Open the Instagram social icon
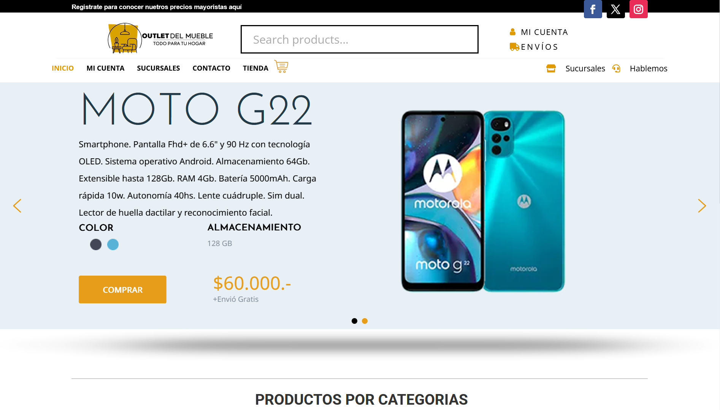Image resolution: width=720 pixels, height=410 pixels. pyautogui.click(x=638, y=9)
